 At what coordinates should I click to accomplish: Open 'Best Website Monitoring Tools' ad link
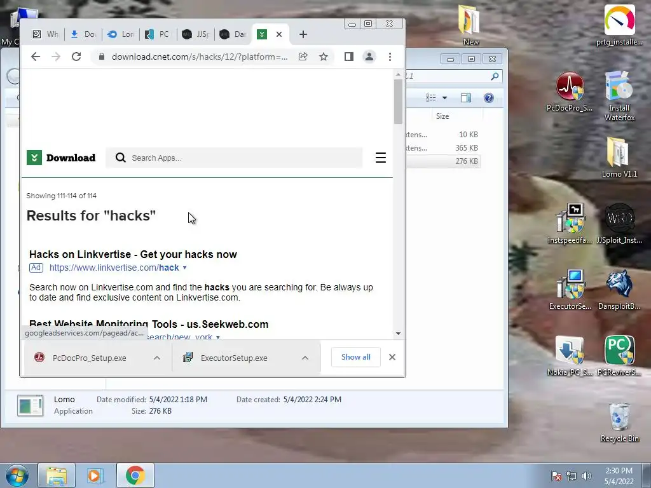[149, 324]
